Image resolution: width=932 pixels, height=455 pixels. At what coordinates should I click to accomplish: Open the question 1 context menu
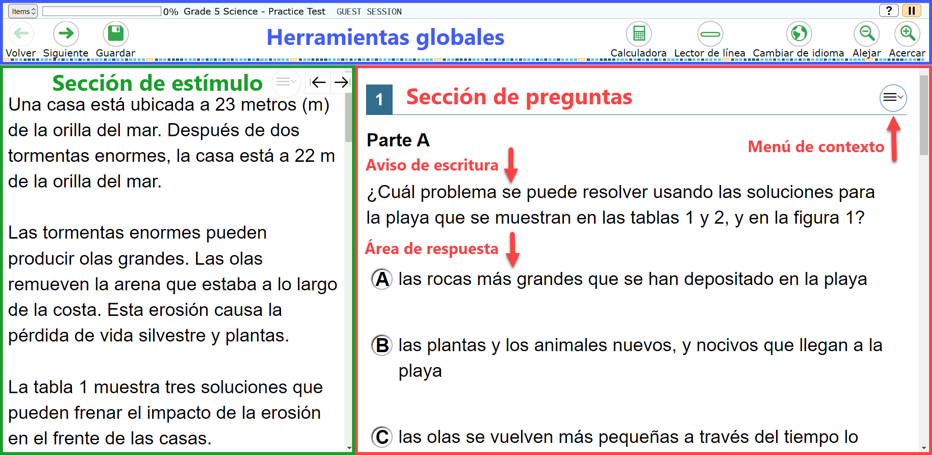click(x=893, y=98)
